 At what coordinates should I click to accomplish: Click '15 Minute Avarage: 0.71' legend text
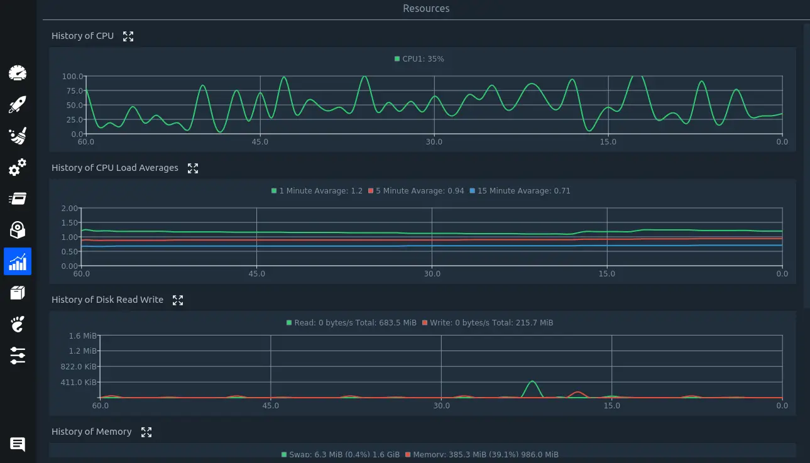pos(524,191)
